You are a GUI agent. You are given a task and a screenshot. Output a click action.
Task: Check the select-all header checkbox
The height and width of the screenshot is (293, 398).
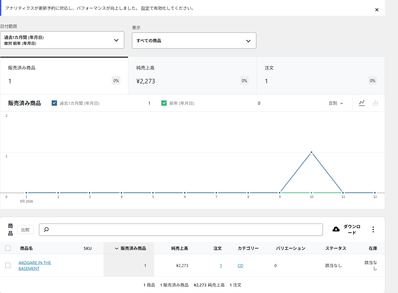pyautogui.click(x=8, y=248)
